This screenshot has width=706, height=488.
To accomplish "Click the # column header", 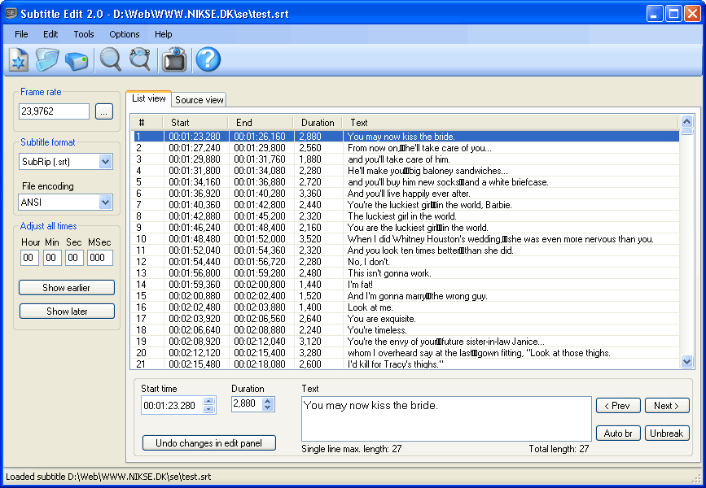I will coord(147,123).
